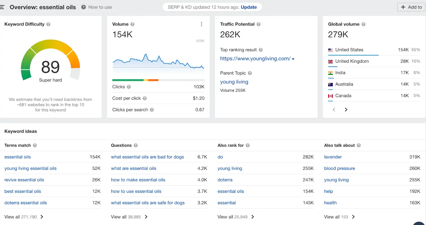The width and height of the screenshot is (426, 225).
Task: Open the hamburger menu beside Overview title
Action: [x=2, y=7]
